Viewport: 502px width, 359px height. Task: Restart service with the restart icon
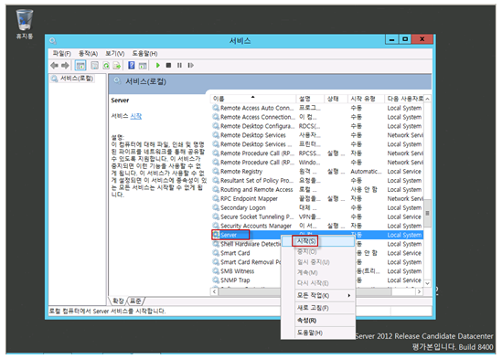point(191,65)
